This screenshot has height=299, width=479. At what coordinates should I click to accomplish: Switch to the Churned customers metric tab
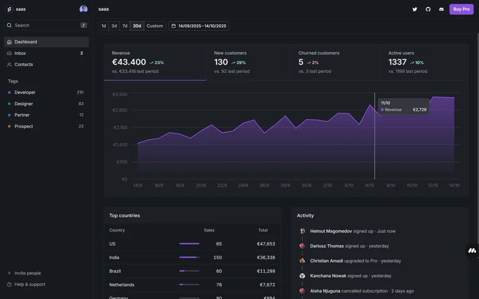click(335, 62)
